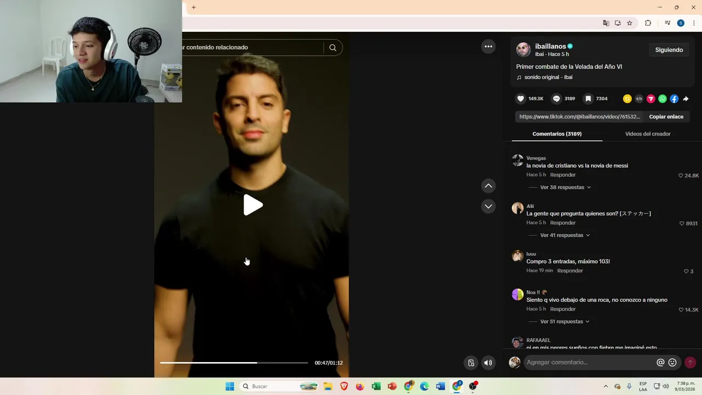Get the embed code icon
Image resolution: width=702 pixels, height=395 pixels.
639,99
